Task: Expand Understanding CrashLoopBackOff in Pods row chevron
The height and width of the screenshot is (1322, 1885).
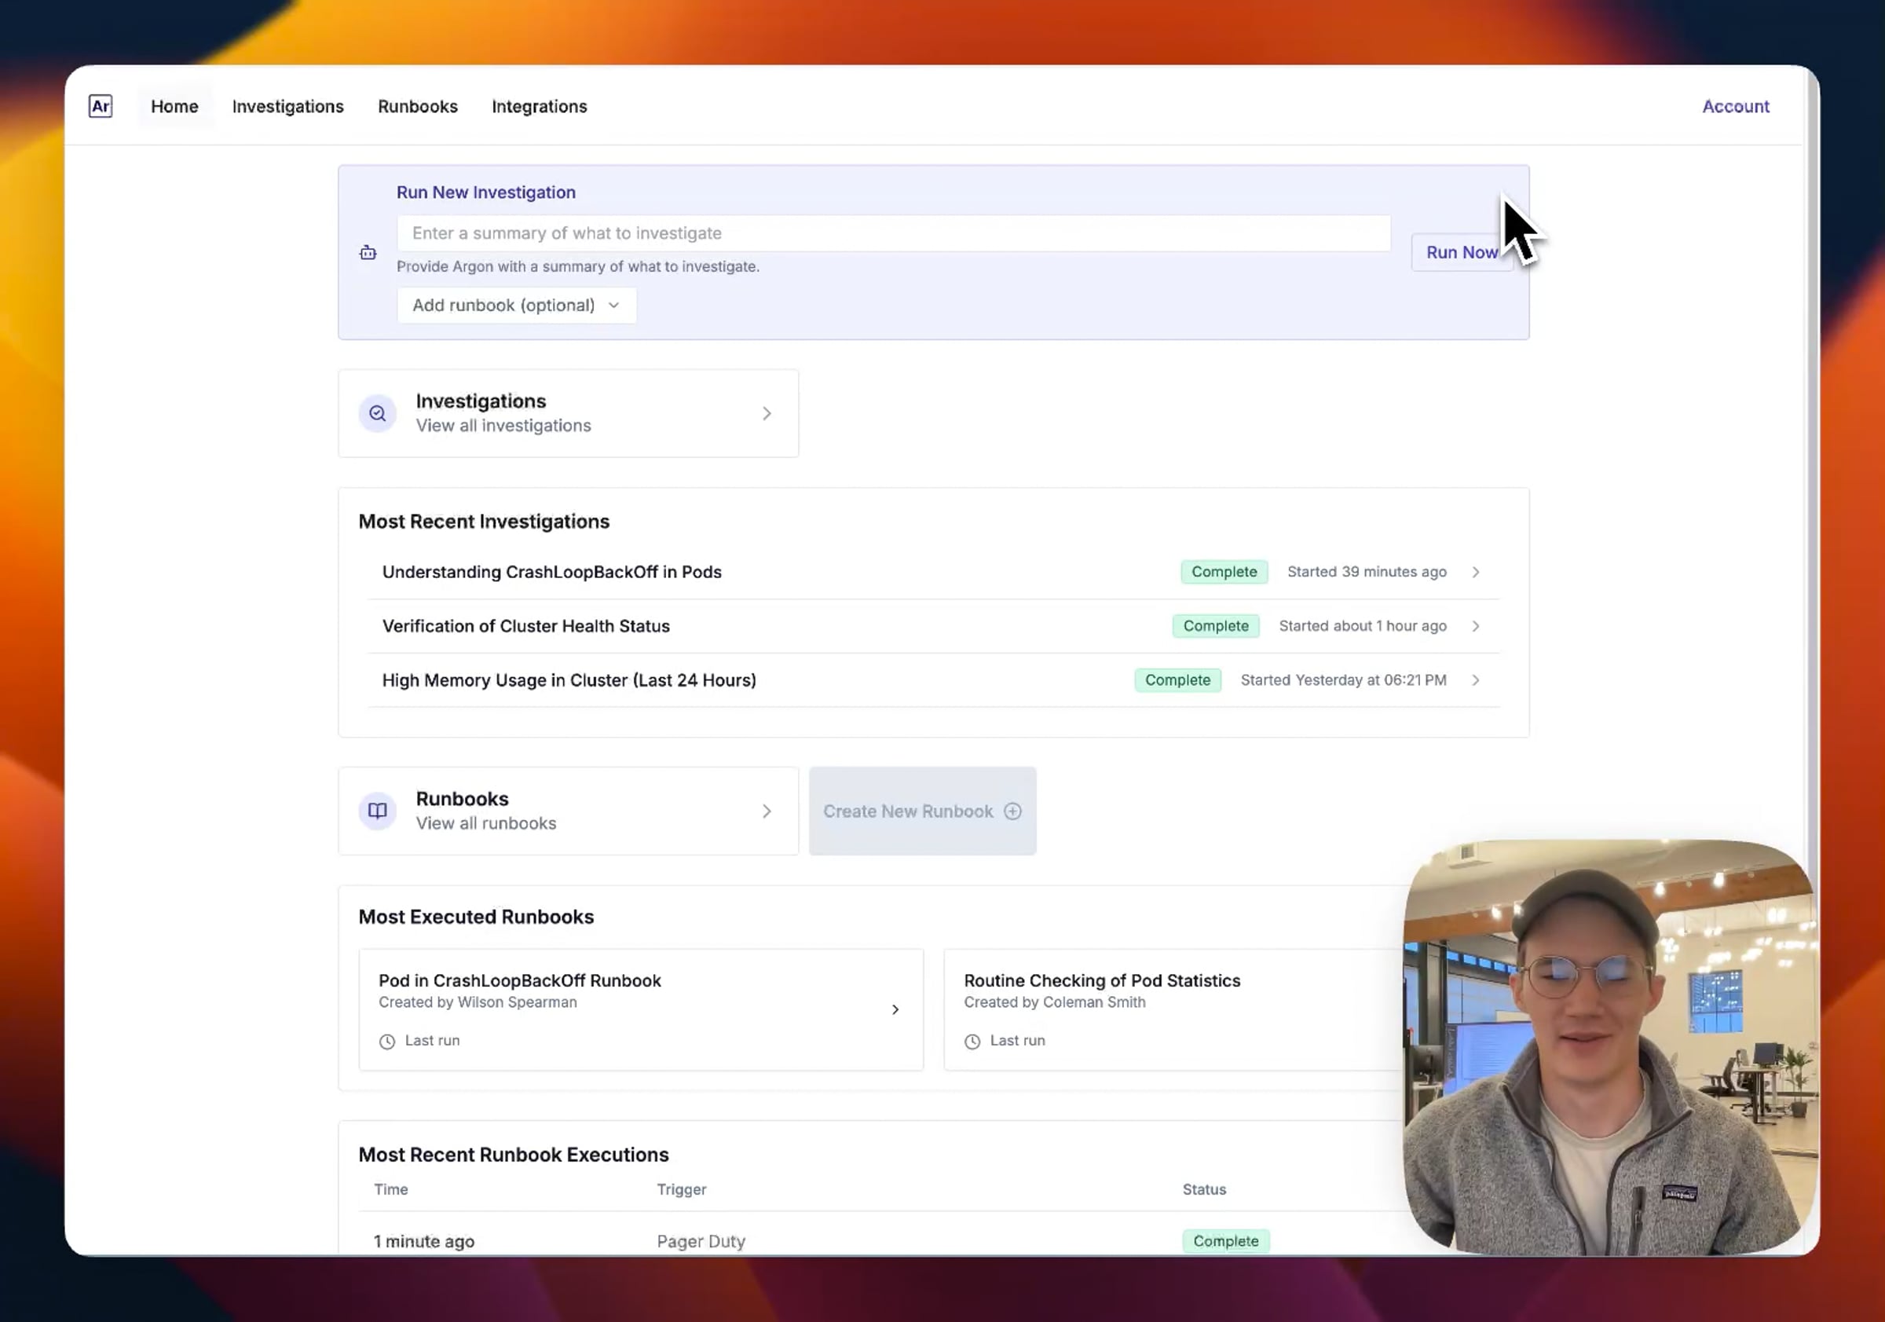Action: (x=1475, y=573)
